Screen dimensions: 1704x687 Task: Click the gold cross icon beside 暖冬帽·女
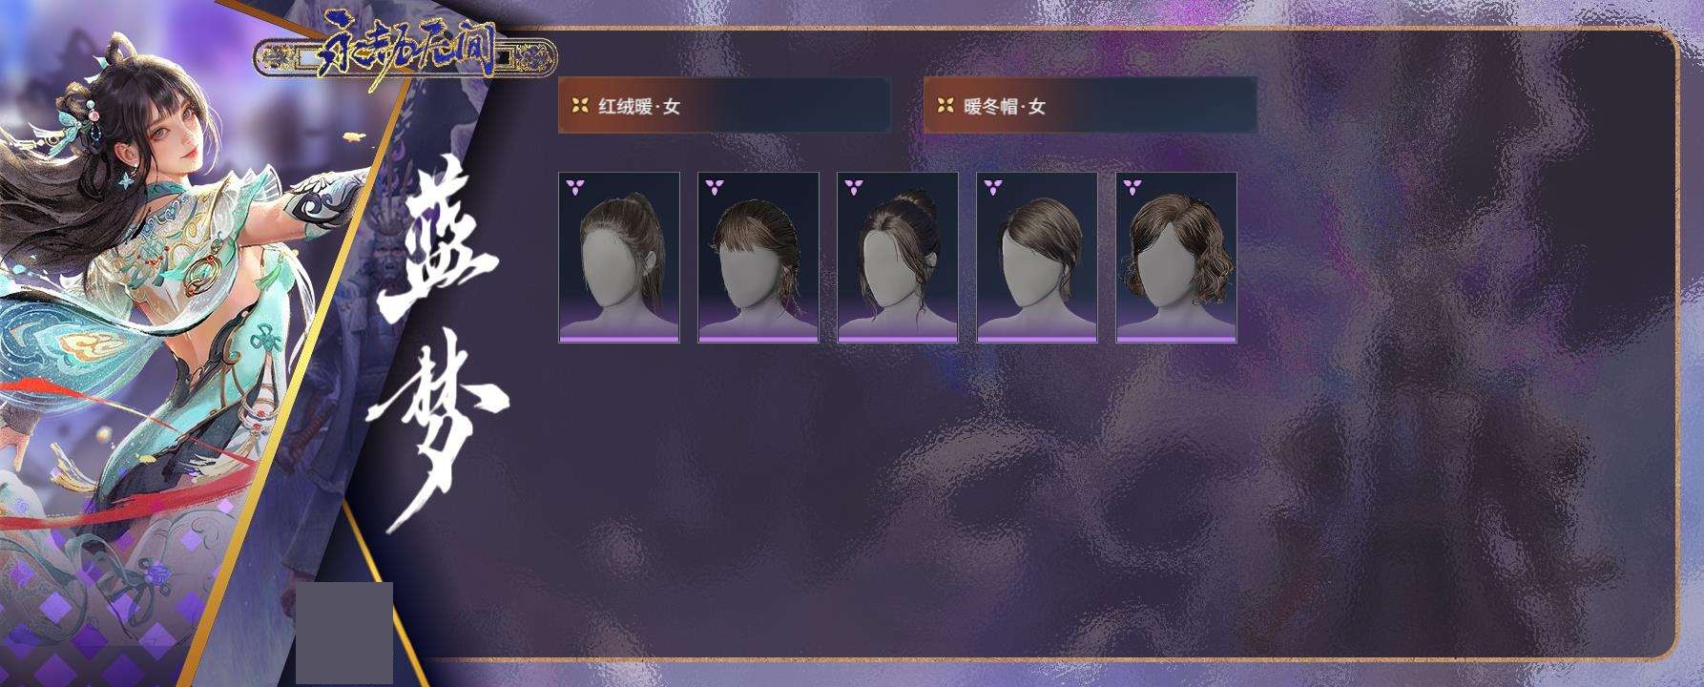(x=945, y=106)
